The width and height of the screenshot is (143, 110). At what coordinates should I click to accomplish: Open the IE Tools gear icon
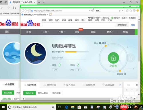(x=134, y=11)
